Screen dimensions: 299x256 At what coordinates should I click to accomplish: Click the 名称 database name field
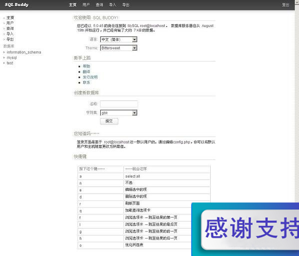(119, 104)
